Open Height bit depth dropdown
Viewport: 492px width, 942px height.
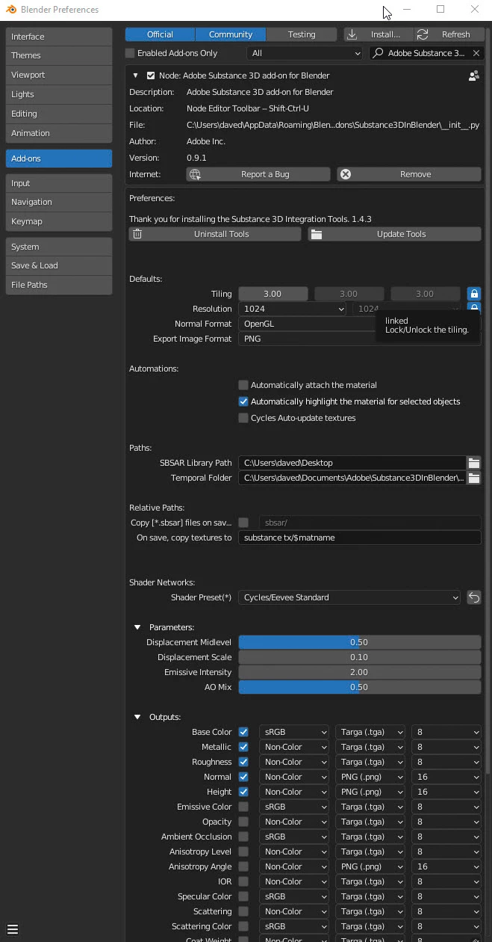pos(446,792)
